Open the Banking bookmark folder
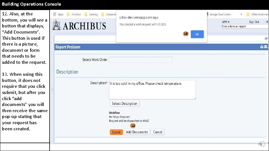The height and width of the screenshot is (151, 269). click(91, 14)
